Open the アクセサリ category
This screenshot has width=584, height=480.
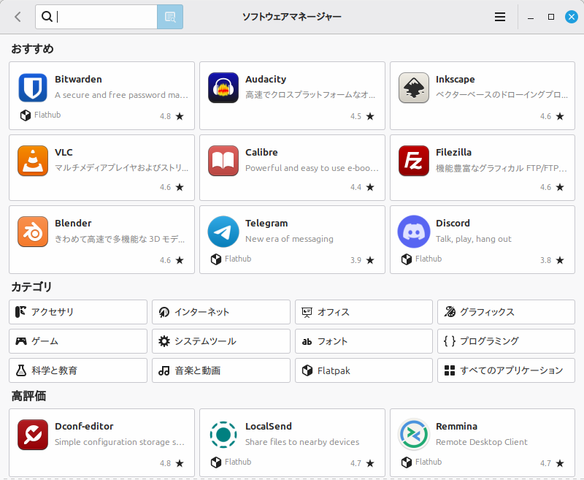[78, 312]
